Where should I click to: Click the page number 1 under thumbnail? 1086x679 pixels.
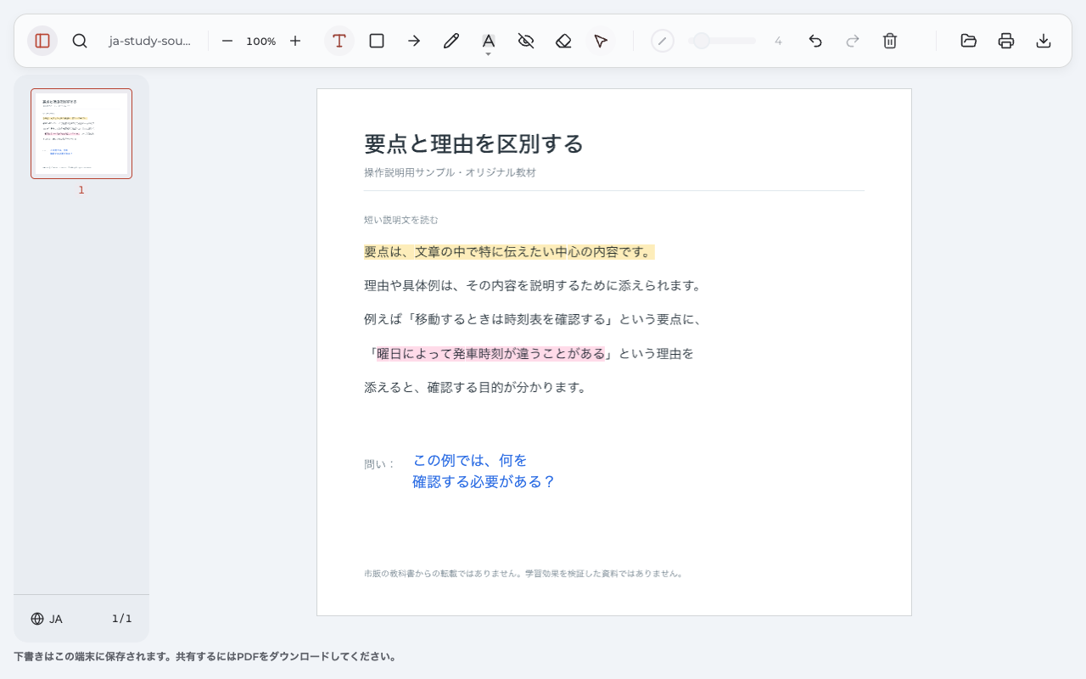pos(81,190)
